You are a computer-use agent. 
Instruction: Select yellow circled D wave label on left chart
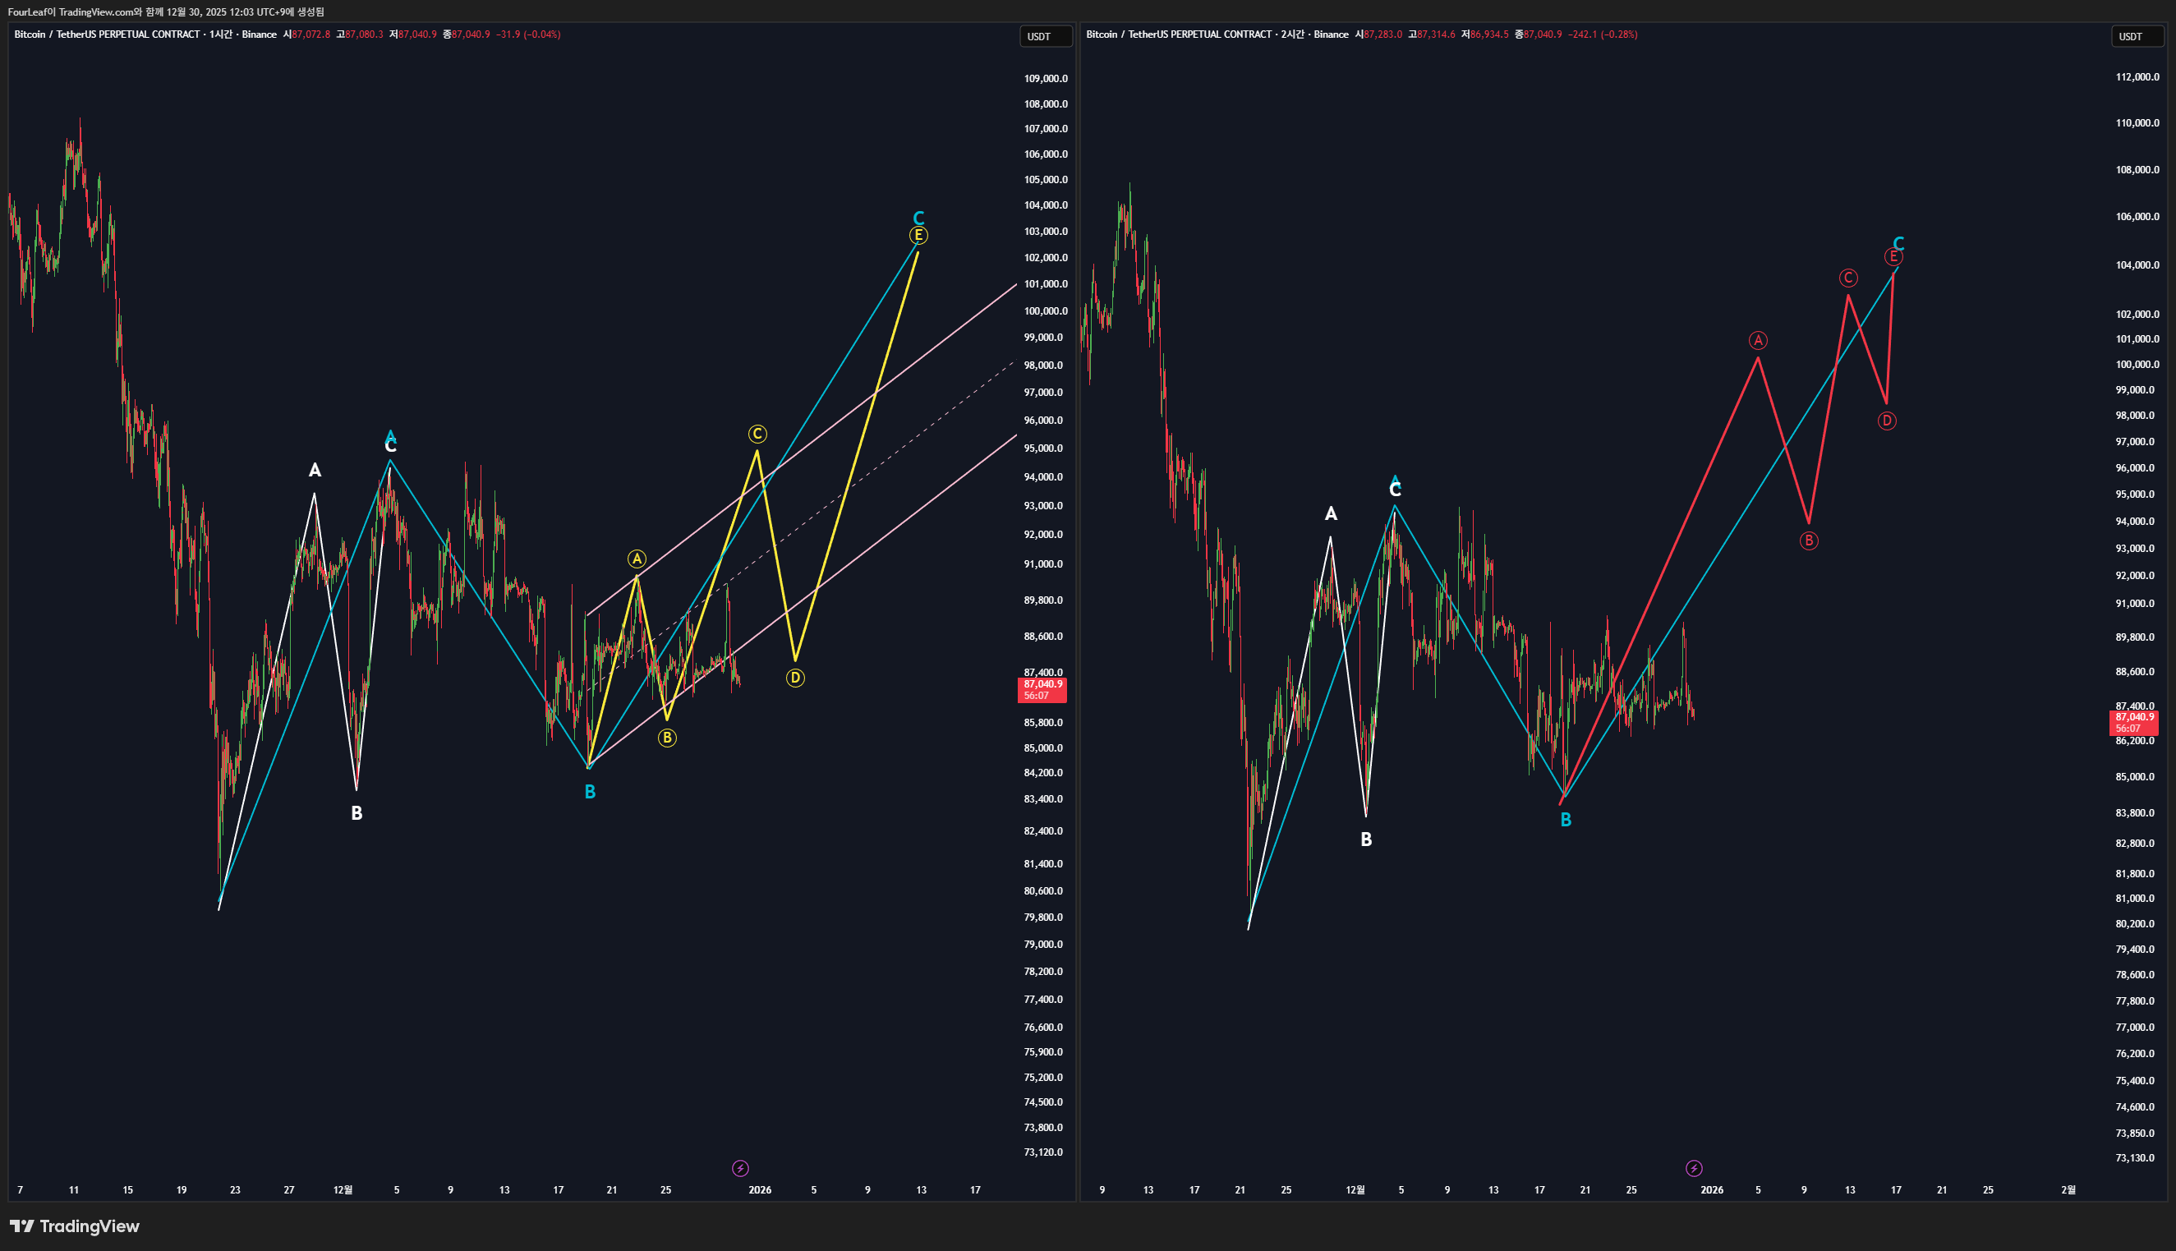[x=795, y=678]
